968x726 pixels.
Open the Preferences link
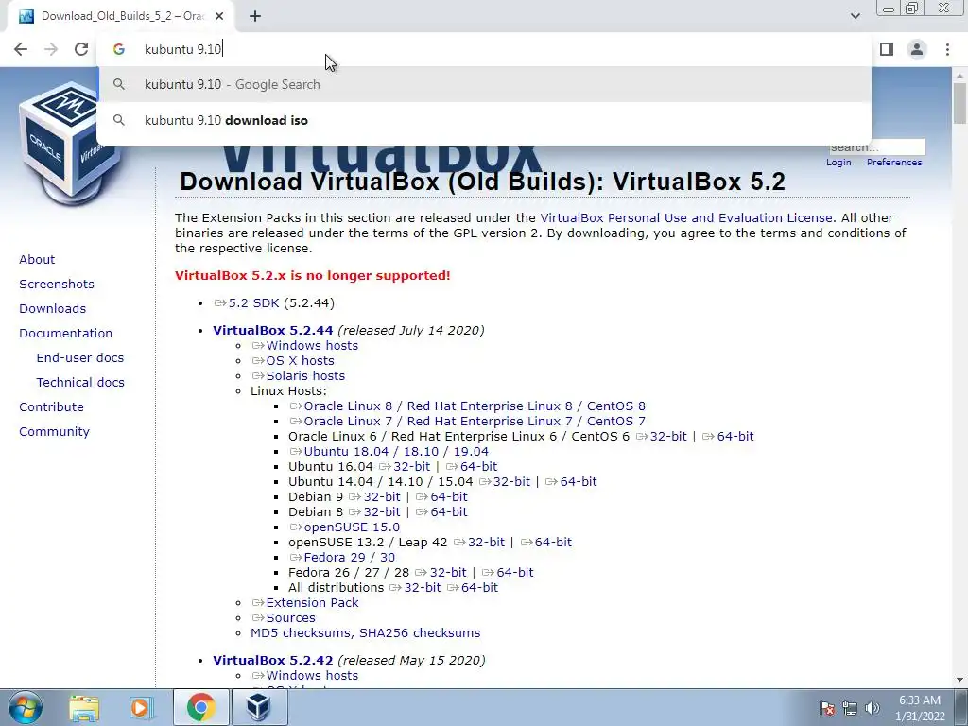(894, 163)
